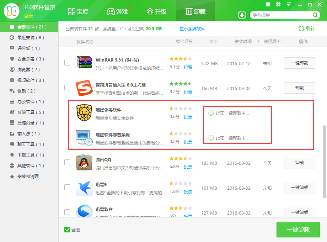Click the 腾讯QQ penguin icon
This screenshot has height=242, width=327.
84,162
